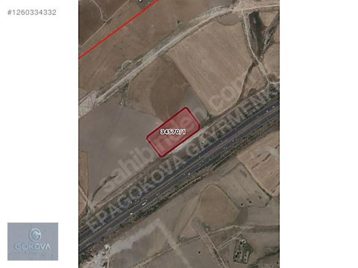Click the satellite map image

179,134
